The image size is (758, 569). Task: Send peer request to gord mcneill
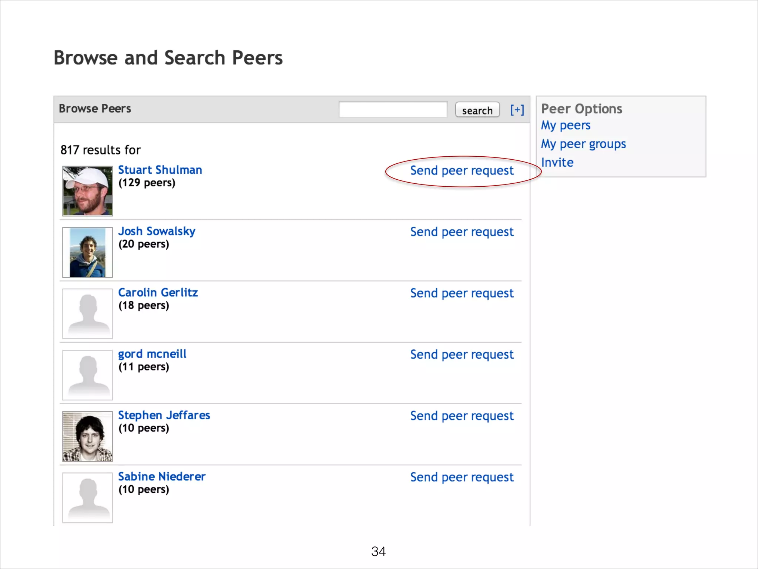(x=462, y=355)
